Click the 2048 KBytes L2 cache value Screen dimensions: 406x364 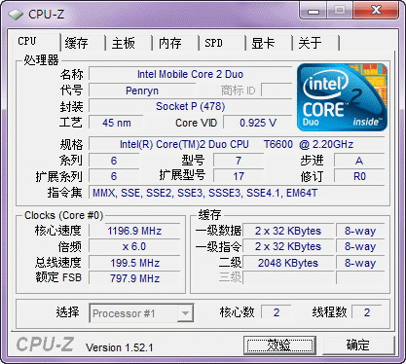tap(288, 263)
